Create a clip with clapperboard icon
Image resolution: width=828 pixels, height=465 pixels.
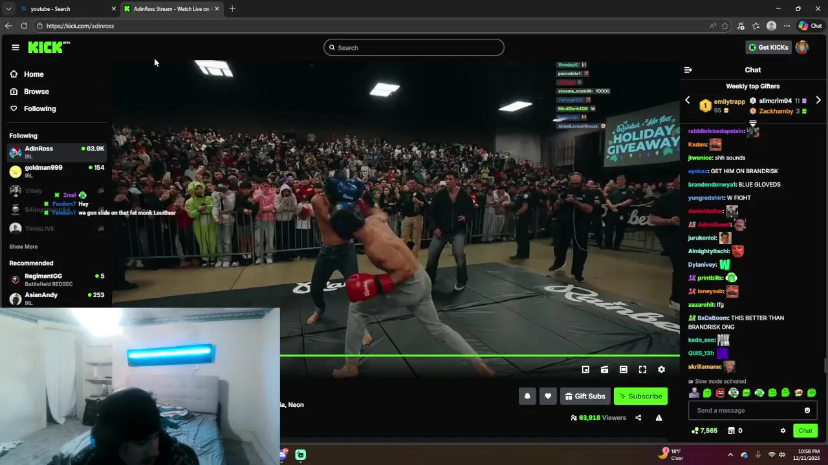(604, 369)
